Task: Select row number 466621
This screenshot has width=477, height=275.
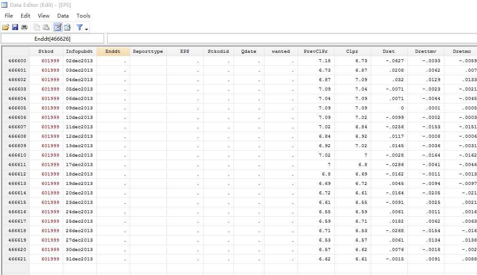Action: pyautogui.click(x=16, y=259)
